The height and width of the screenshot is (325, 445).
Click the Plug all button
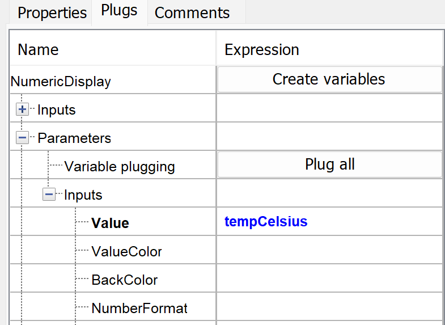pyautogui.click(x=329, y=164)
